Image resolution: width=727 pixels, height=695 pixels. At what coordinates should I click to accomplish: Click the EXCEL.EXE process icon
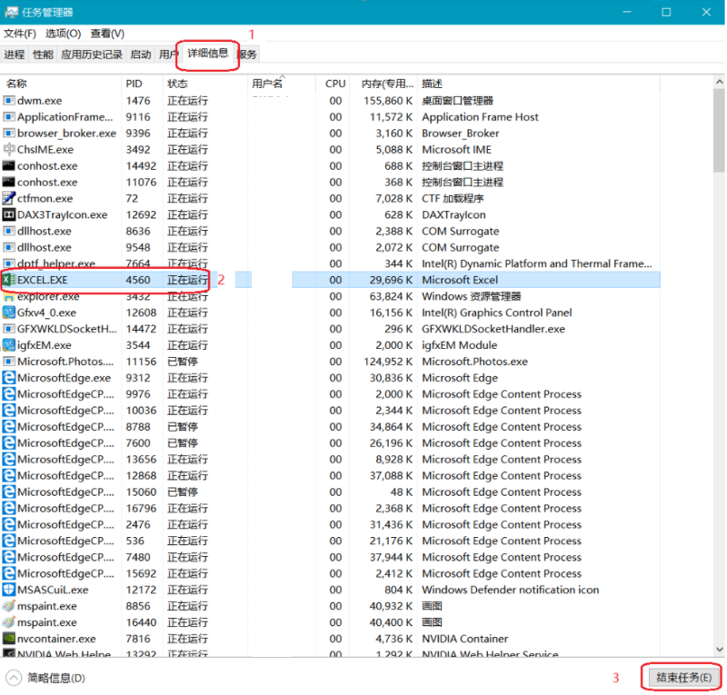pos(9,280)
